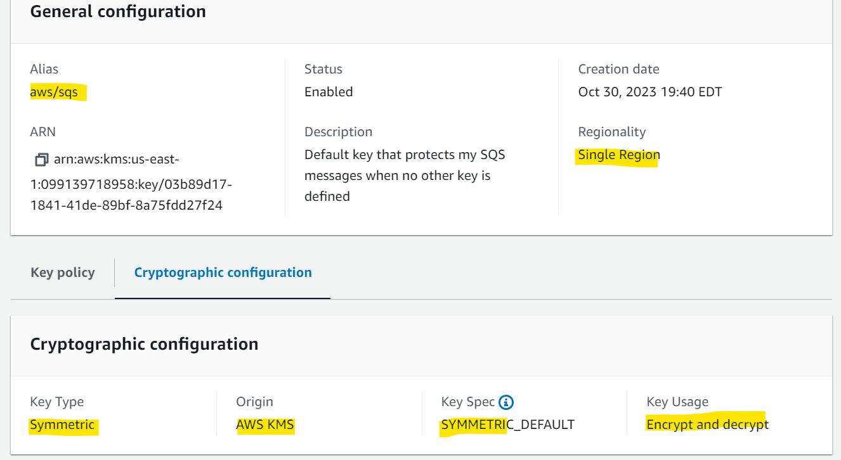Copy the key ARN with the copy icon
The height and width of the screenshot is (460, 841).
tap(42, 160)
